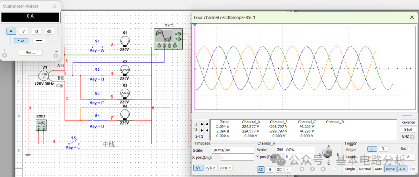Screen dimensions: 419x177
Task: Select dB mode in multimeter
Action: [x=49, y=31]
